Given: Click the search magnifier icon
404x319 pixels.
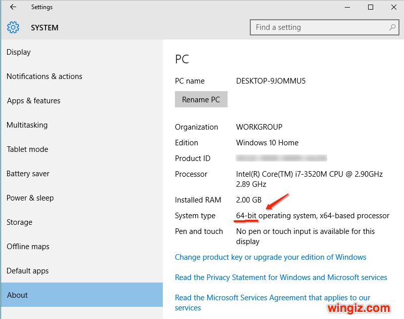Looking at the screenshot, I should (x=392, y=27).
